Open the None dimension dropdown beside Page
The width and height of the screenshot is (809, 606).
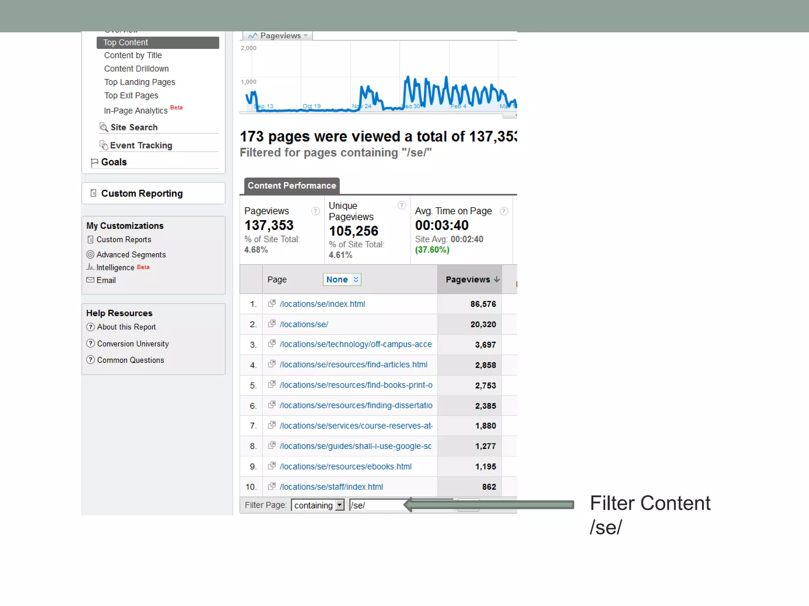(342, 279)
